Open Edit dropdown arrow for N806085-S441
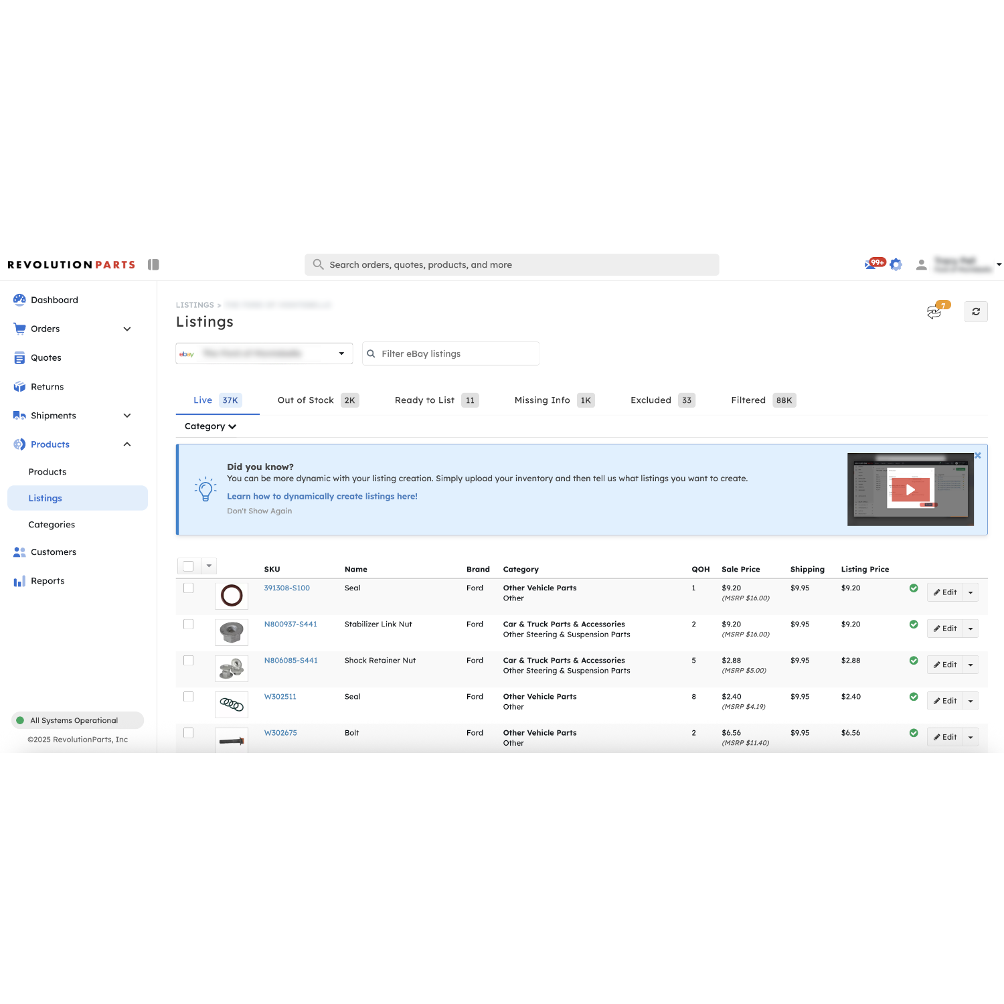This screenshot has height=1004, width=1004. pyautogui.click(x=971, y=665)
